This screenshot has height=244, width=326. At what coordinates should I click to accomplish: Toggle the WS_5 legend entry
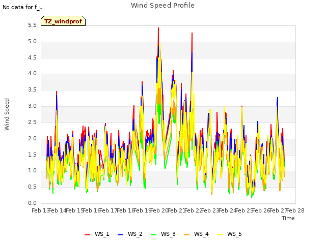pyautogui.click(x=230, y=234)
